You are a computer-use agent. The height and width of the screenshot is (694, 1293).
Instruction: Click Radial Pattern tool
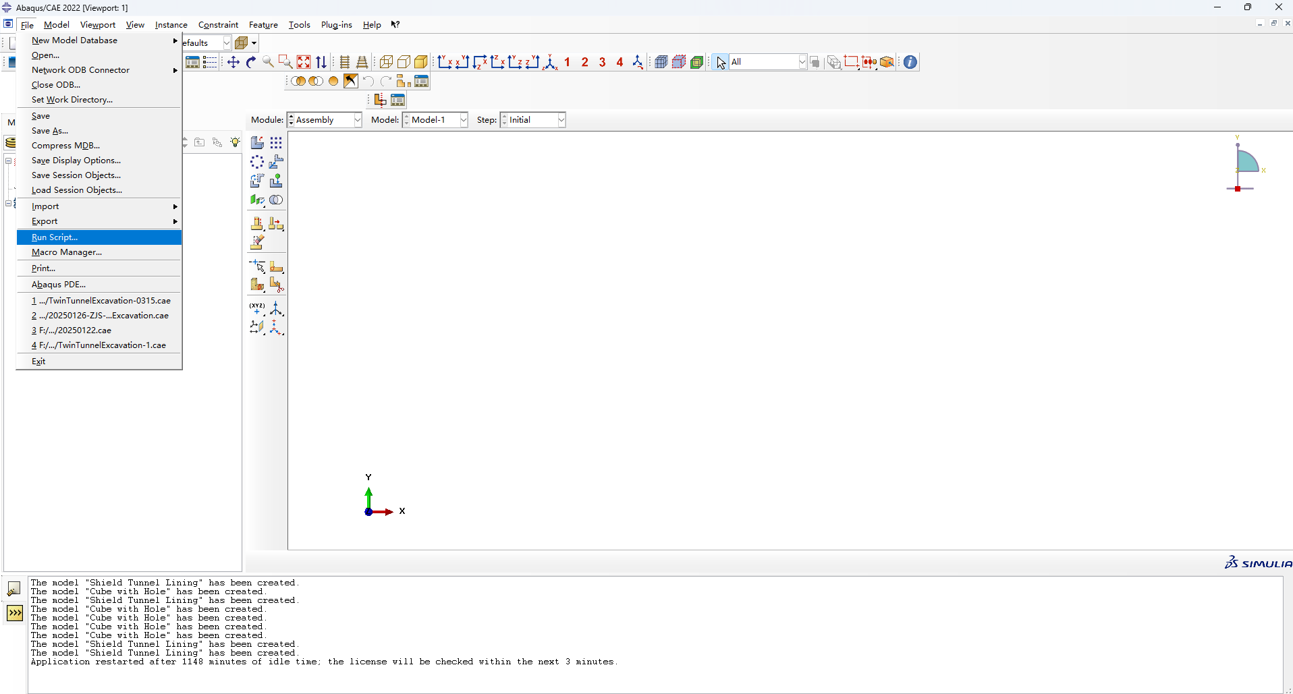click(257, 162)
